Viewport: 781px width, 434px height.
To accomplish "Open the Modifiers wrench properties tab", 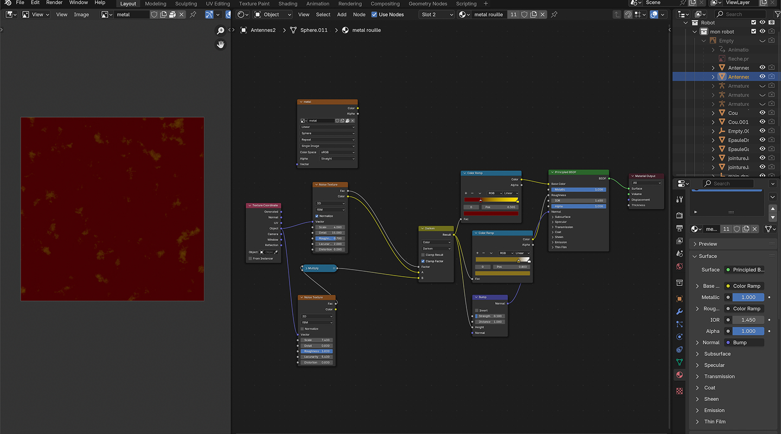I will pyautogui.click(x=680, y=311).
